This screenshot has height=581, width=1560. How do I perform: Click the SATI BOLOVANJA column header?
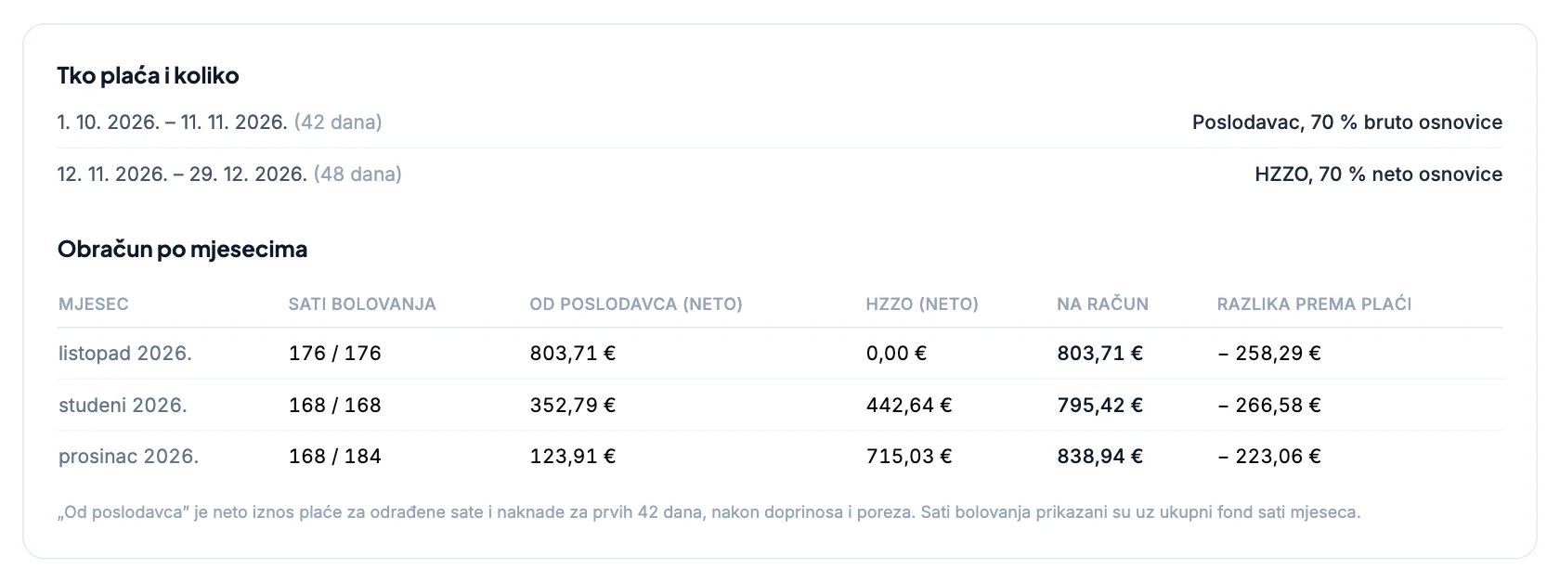362,304
